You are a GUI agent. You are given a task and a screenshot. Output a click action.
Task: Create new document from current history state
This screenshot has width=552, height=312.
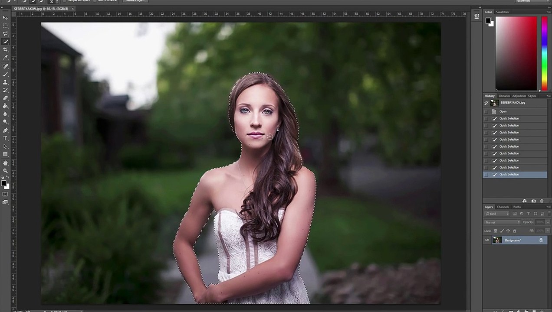coord(525,201)
